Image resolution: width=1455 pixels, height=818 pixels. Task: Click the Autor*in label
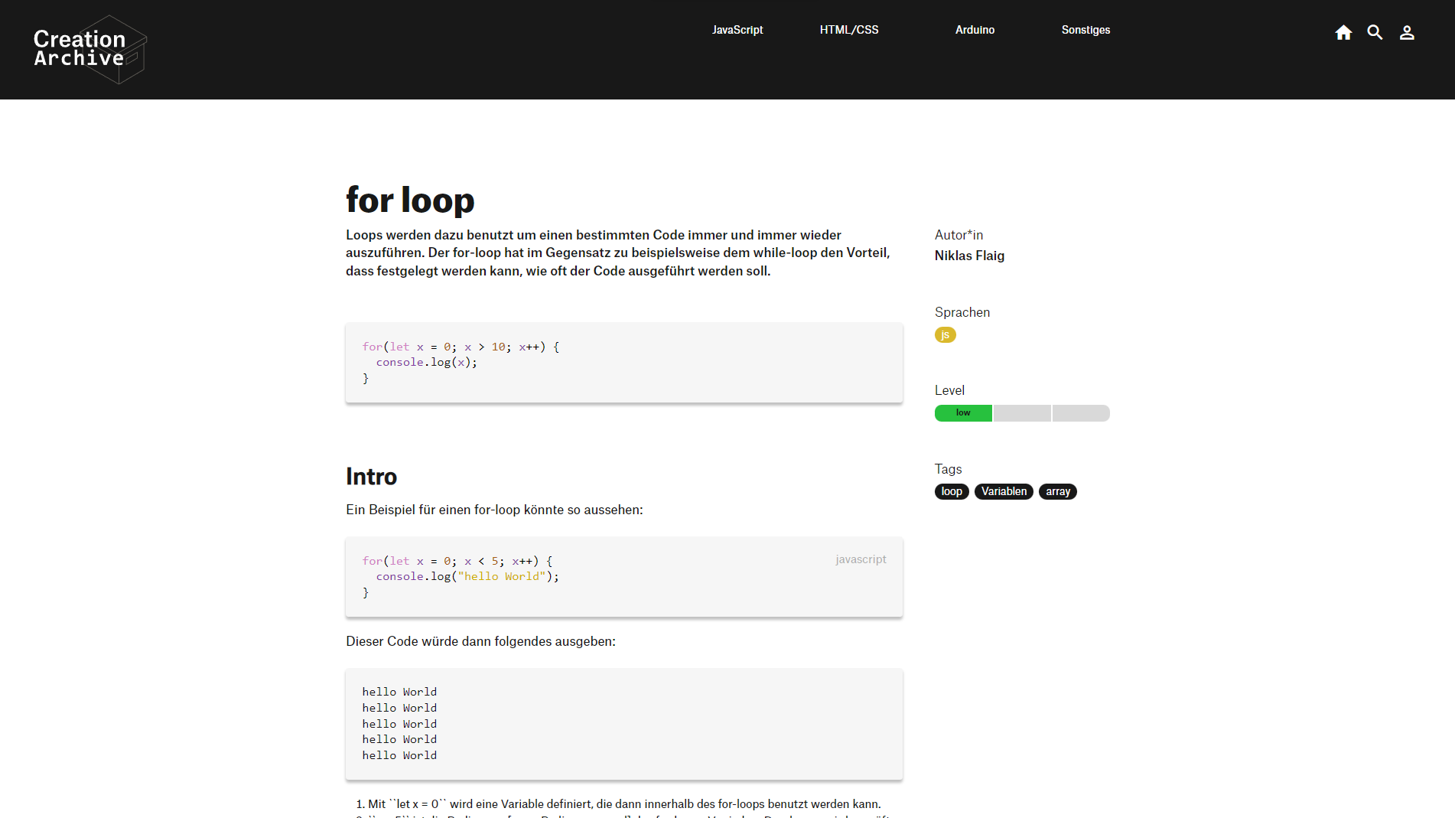pyautogui.click(x=959, y=234)
